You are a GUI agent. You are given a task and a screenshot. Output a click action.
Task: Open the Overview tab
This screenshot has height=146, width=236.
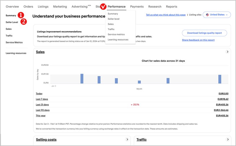12,6
